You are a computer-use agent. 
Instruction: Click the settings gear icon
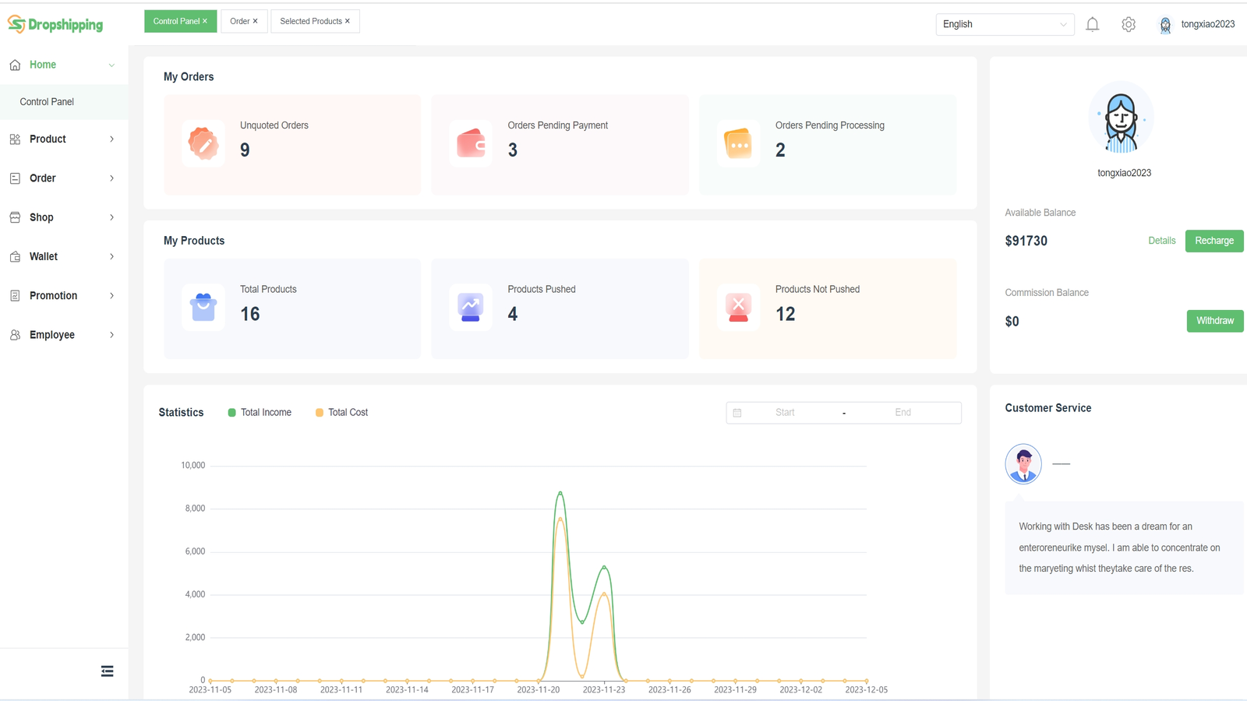pos(1129,24)
